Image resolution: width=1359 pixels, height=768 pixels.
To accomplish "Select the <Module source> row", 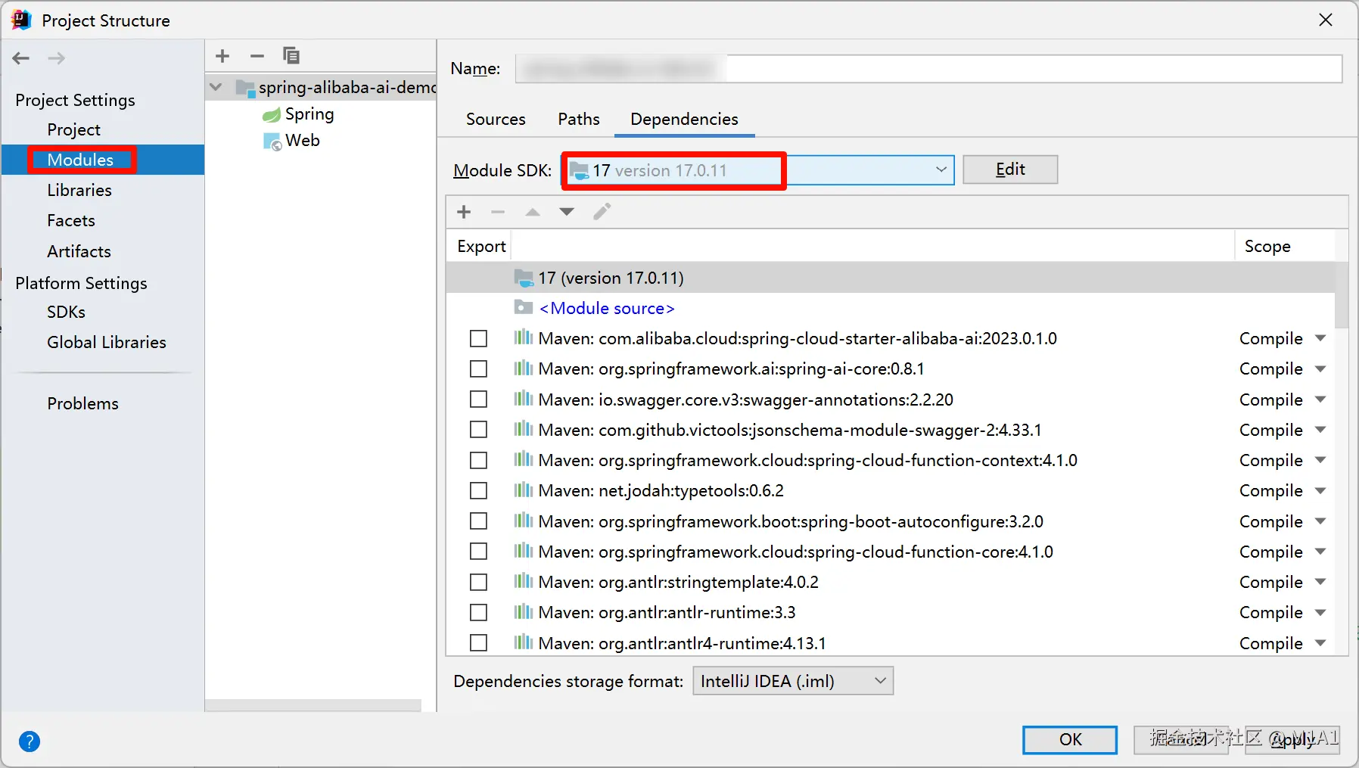I will 891,308.
